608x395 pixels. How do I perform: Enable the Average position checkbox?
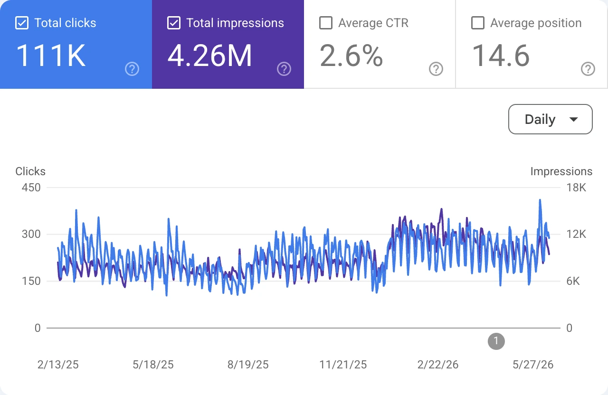[x=478, y=23]
